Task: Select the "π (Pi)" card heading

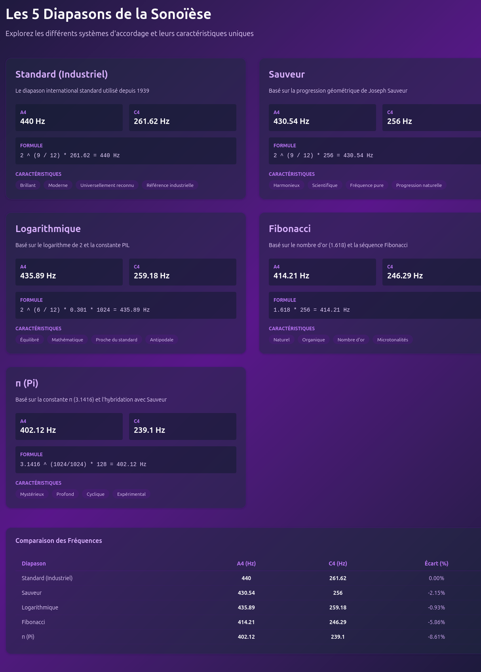Action: pos(27,383)
